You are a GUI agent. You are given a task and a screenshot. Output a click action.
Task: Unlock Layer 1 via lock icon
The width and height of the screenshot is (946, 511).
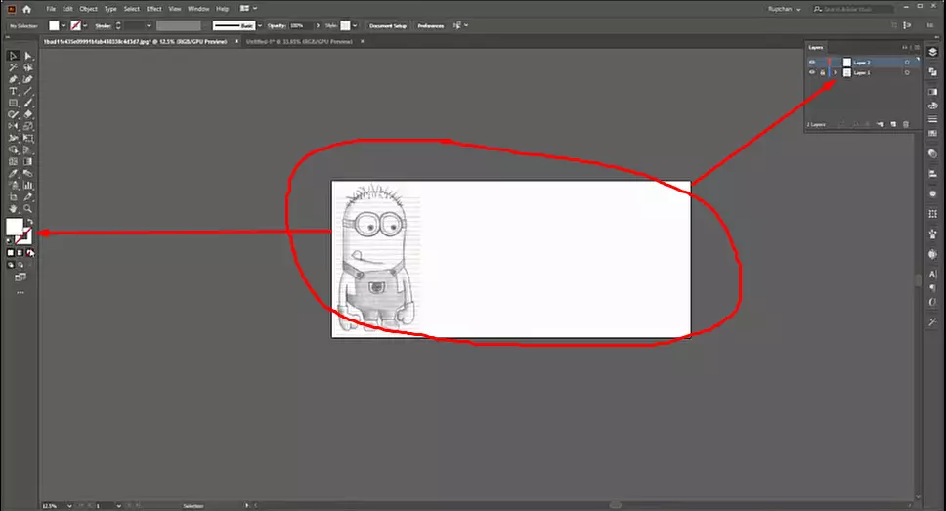tap(822, 72)
